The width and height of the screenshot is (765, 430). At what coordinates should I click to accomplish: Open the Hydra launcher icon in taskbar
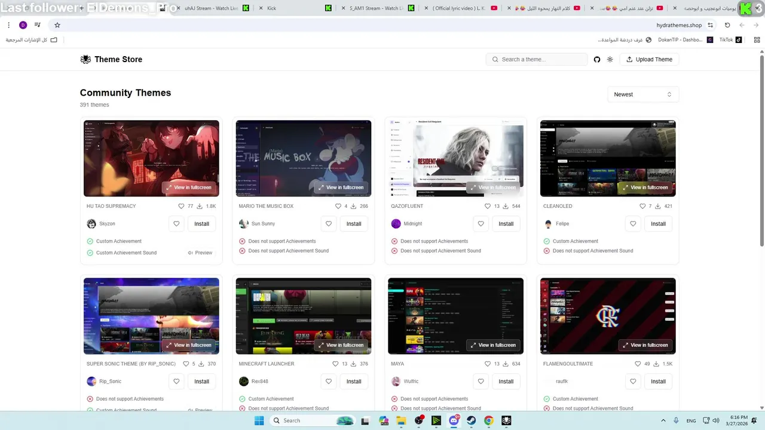(x=507, y=420)
